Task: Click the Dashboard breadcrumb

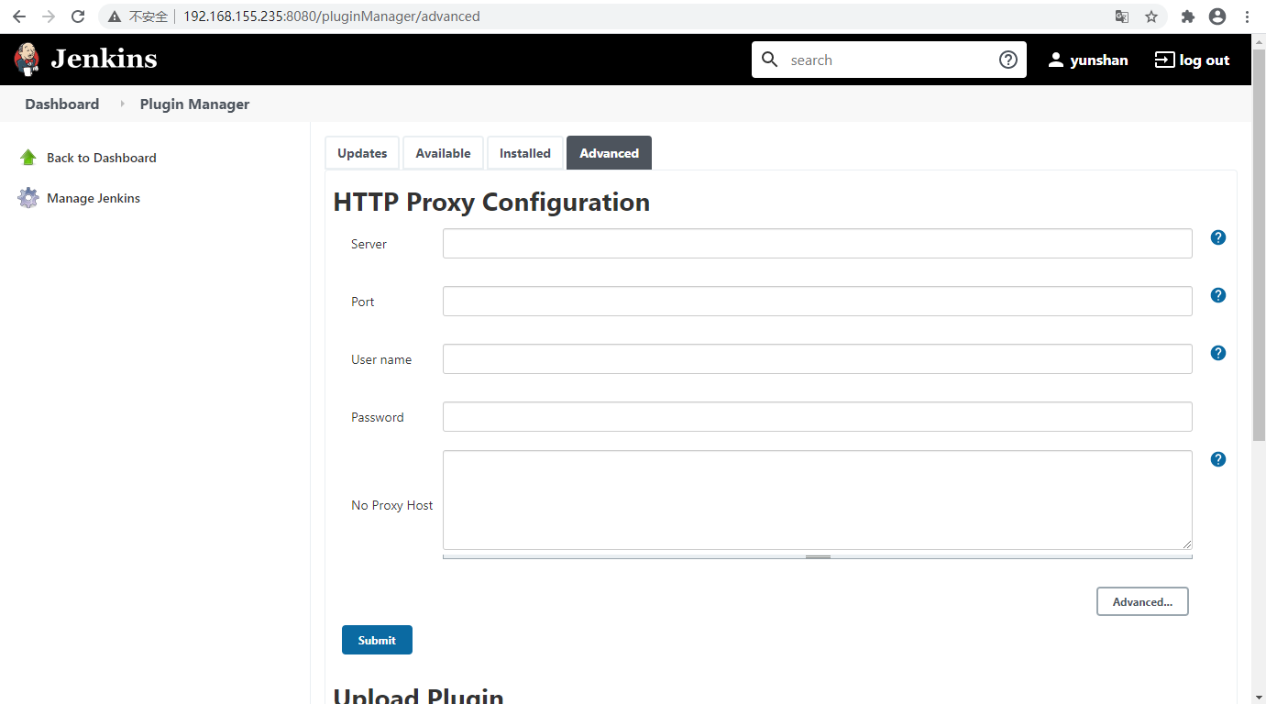Action: [x=62, y=104]
